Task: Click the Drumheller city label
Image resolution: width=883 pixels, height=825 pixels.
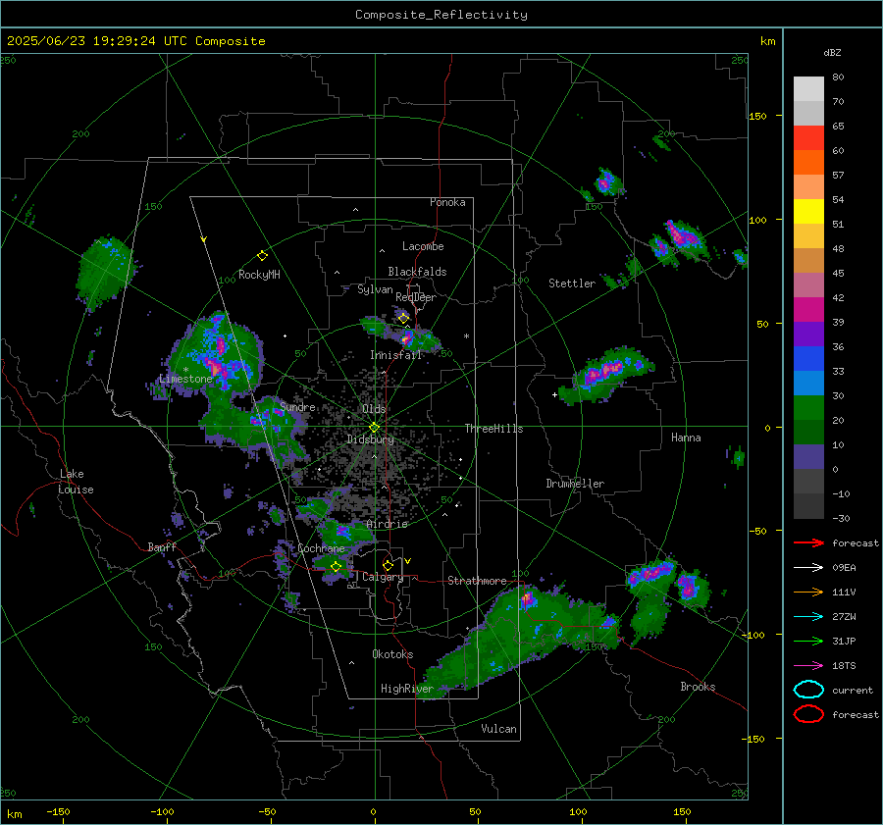Action: coord(575,484)
